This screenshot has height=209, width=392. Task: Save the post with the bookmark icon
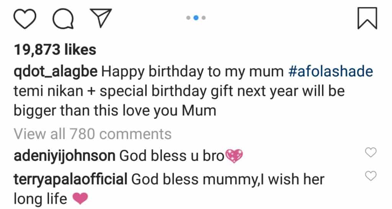tap(367, 18)
